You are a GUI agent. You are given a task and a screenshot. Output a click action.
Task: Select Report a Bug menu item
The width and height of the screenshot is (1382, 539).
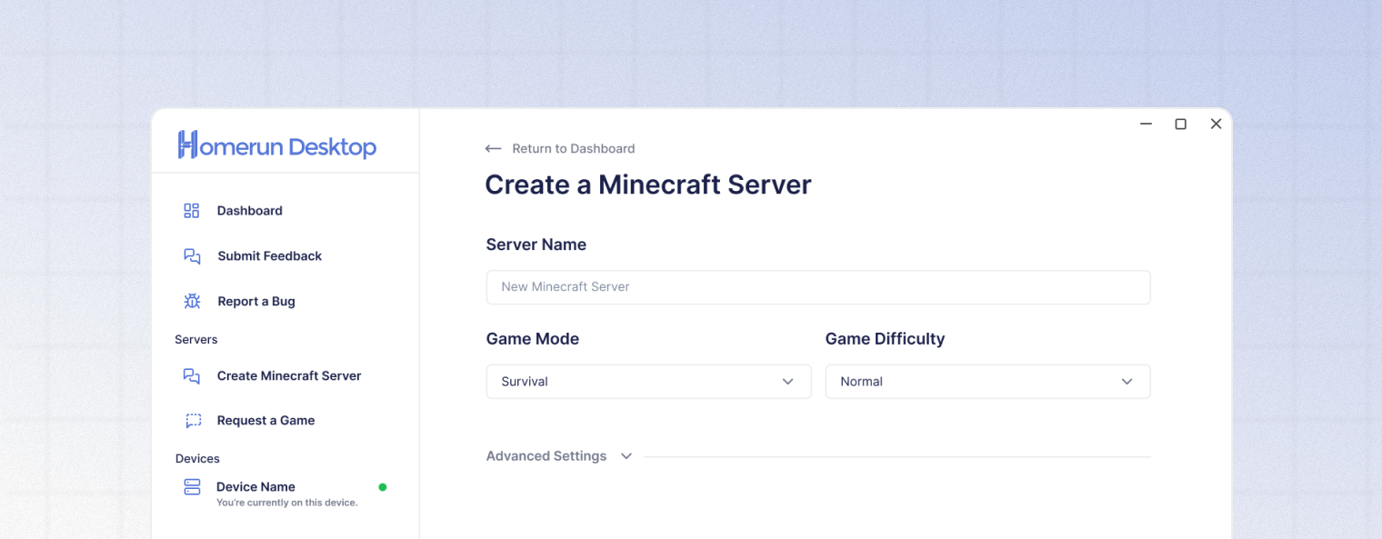[256, 302]
